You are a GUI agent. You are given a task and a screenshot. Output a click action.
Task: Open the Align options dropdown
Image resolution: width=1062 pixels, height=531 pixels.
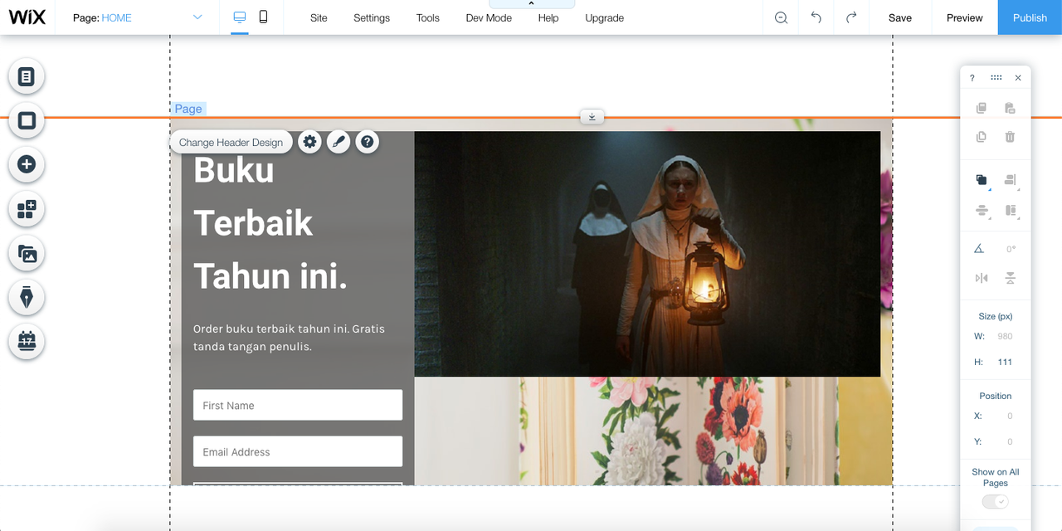(1011, 181)
